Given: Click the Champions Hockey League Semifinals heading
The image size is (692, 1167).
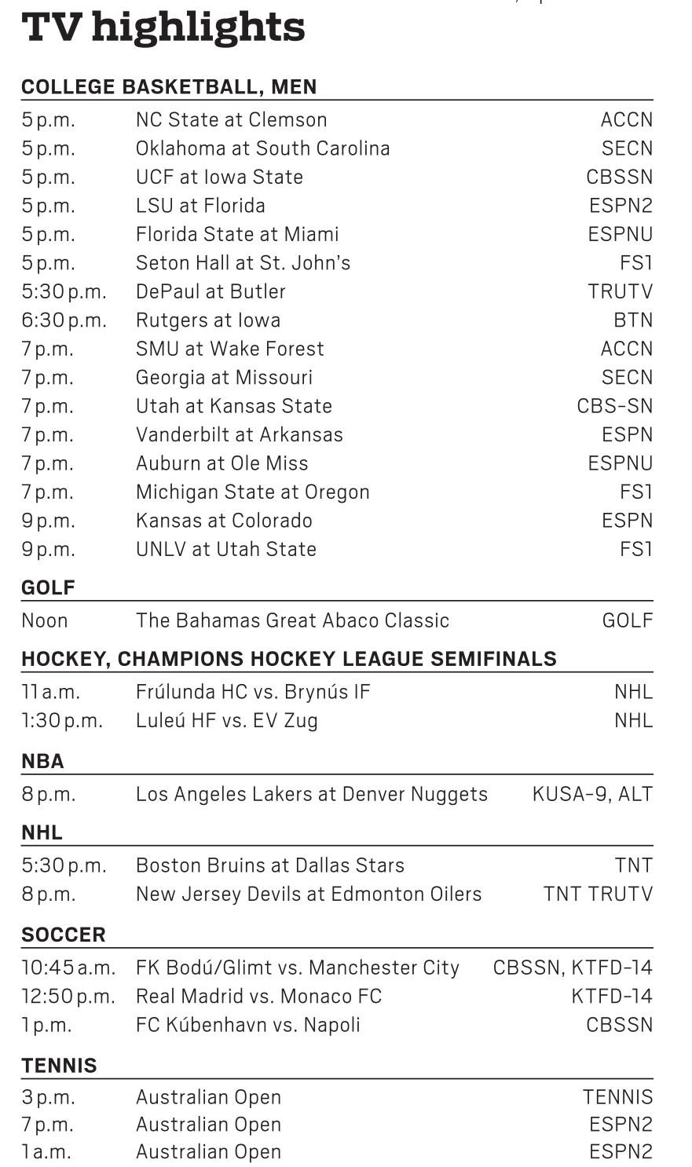Looking at the screenshot, I should tap(288, 659).
